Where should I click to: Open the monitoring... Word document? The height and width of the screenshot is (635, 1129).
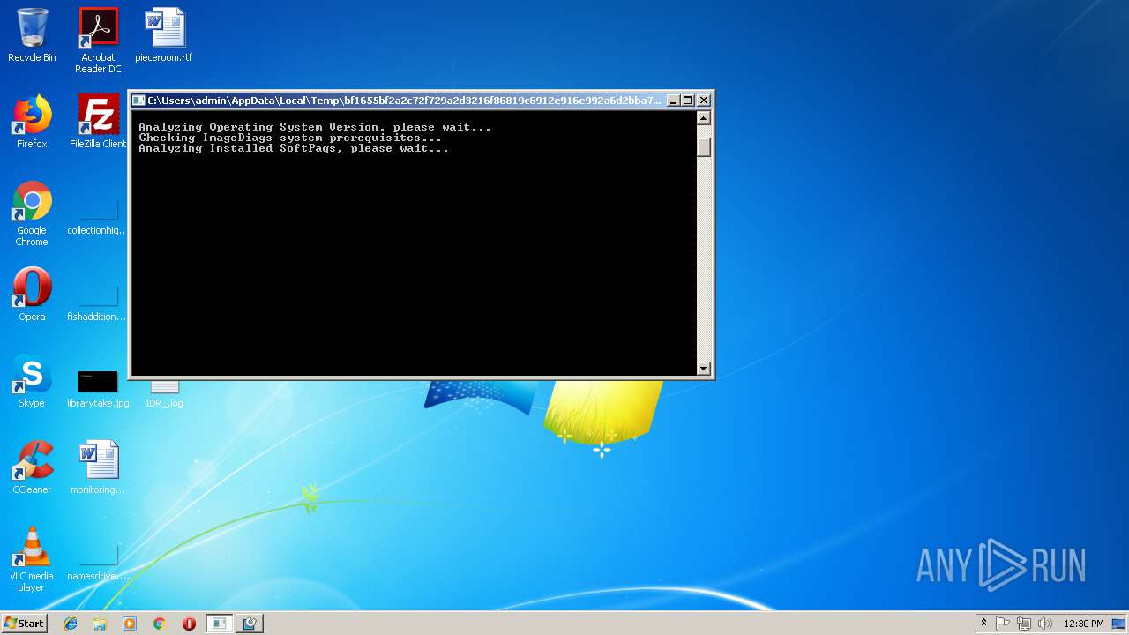tap(98, 467)
